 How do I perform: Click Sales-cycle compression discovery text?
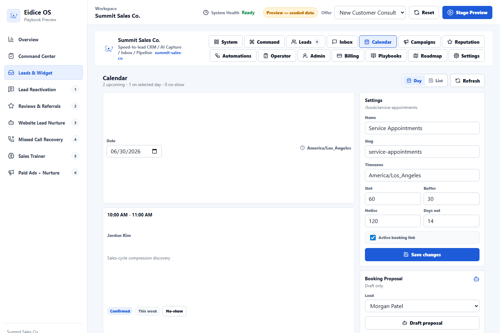coord(139,258)
